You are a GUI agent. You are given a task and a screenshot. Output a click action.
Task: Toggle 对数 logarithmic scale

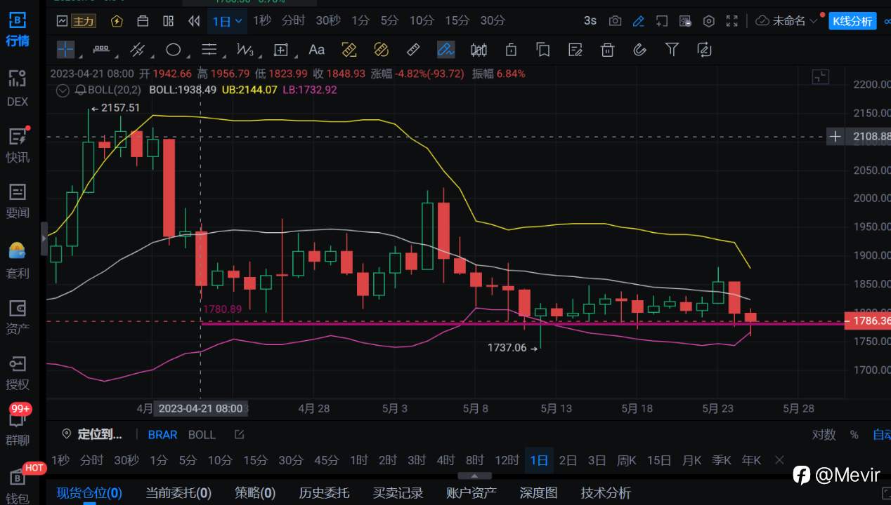click(x=824, y=435)
